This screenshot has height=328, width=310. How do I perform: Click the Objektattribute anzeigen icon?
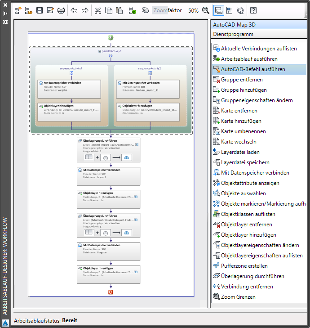point(217,183)
